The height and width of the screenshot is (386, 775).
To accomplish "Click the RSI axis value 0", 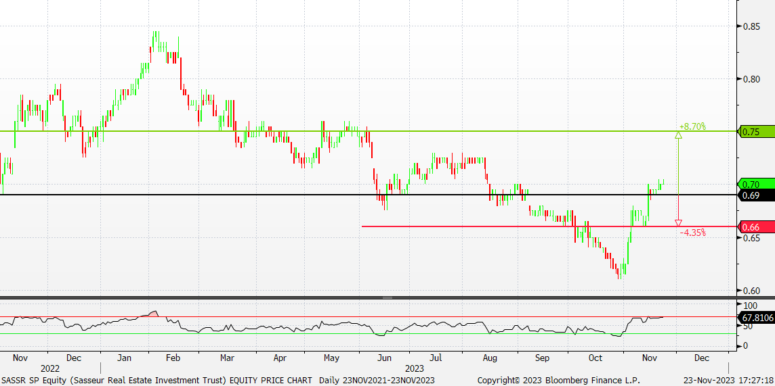I will pyautogui.click(x=747, y=346).
